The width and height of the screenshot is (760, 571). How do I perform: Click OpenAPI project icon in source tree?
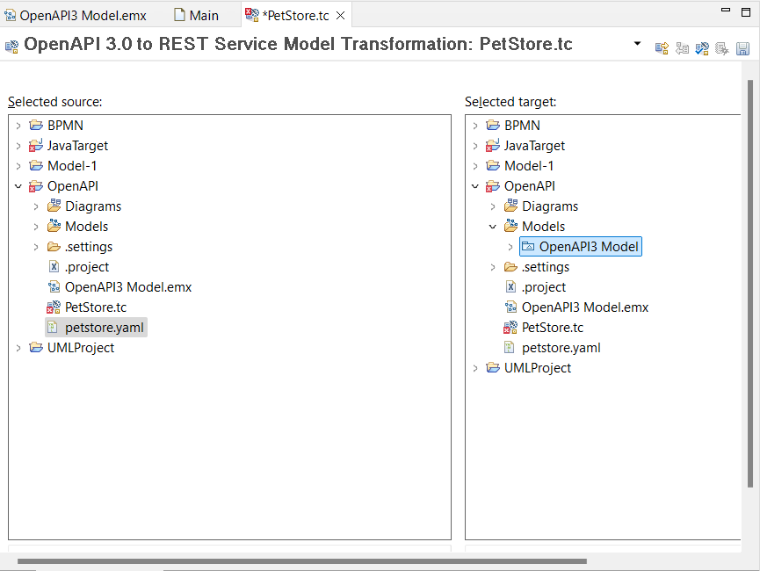point(36,186)
